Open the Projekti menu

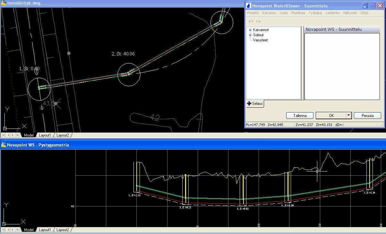coord(253,13)
